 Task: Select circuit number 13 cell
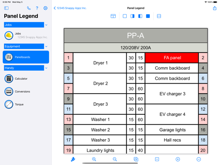coord(68,120)
